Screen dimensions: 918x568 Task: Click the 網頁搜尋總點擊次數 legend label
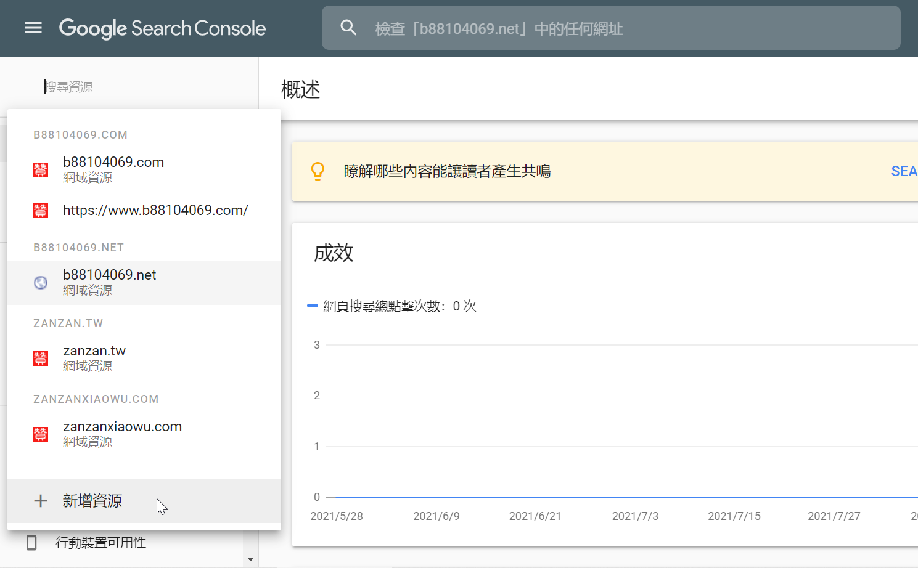400,306
